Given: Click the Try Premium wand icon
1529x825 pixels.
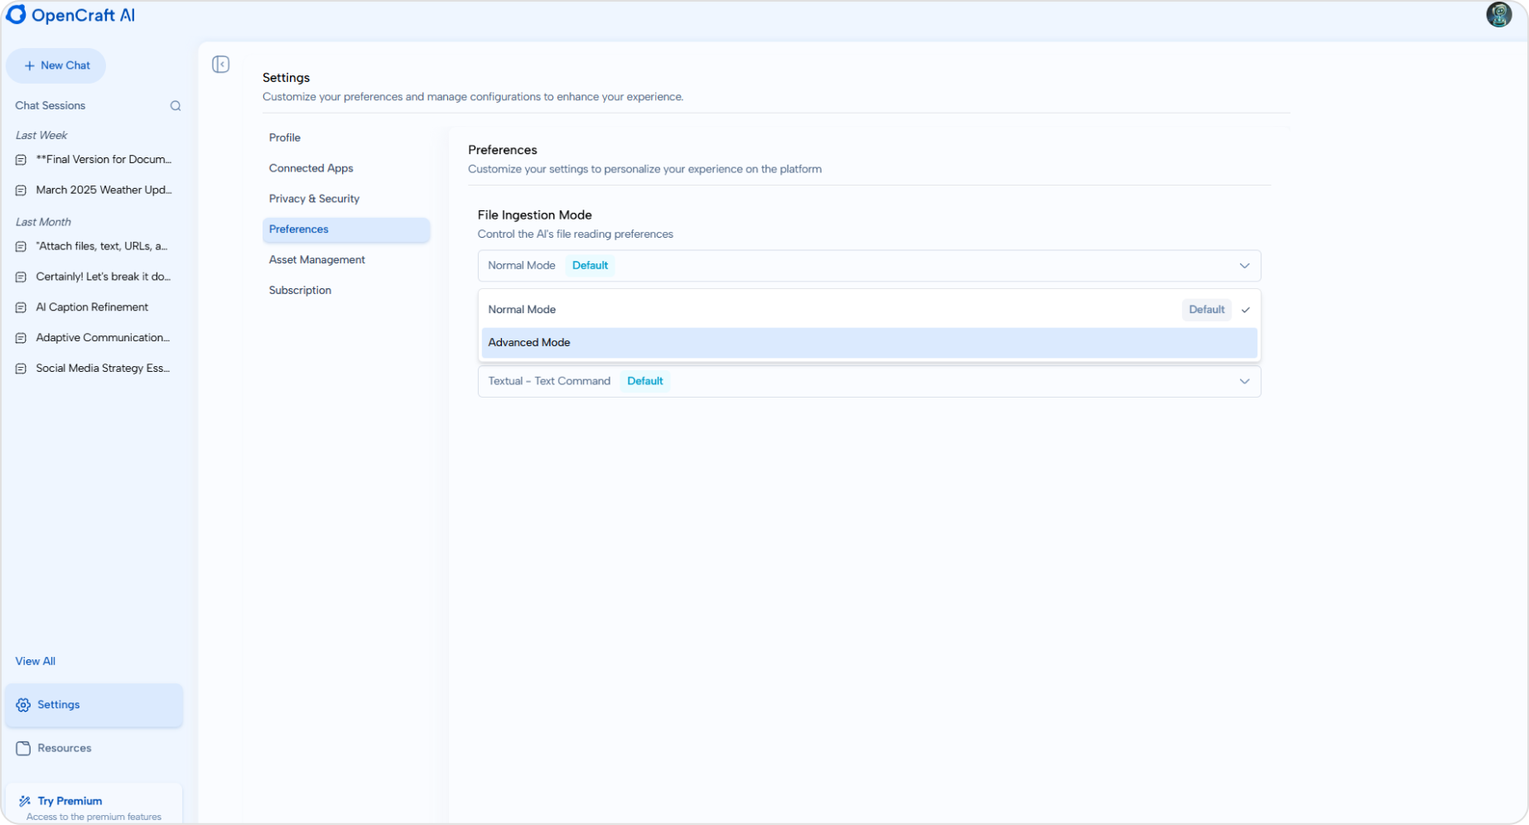Looking at the screenshot, I should click(25, 801).
